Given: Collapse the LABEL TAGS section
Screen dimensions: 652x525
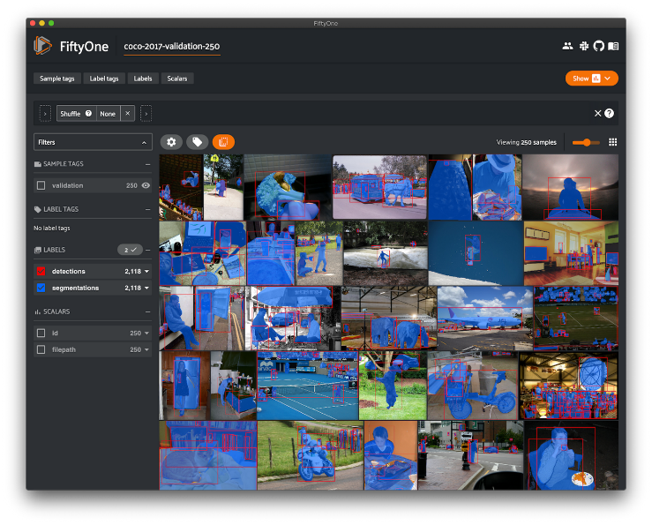Looking at the screenshot, I should 147,209.
